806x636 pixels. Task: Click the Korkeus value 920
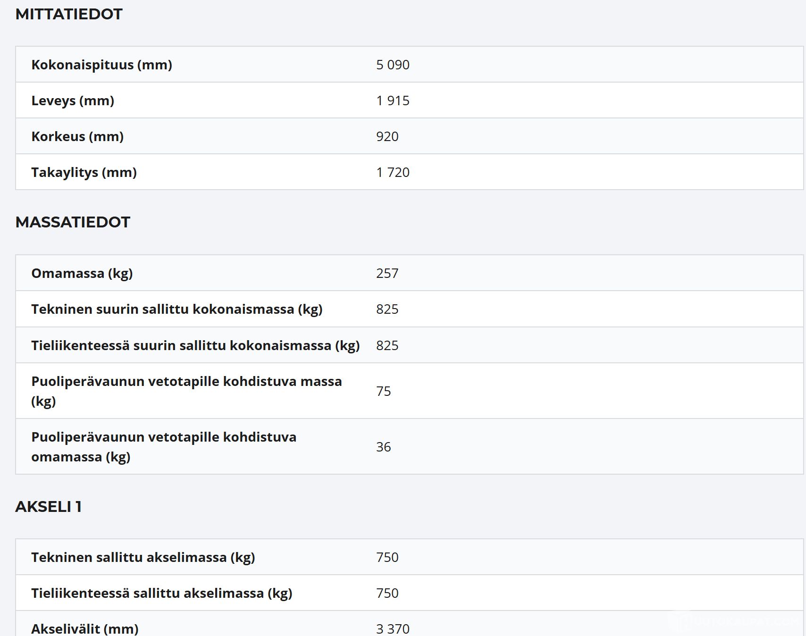coord(387,136)
